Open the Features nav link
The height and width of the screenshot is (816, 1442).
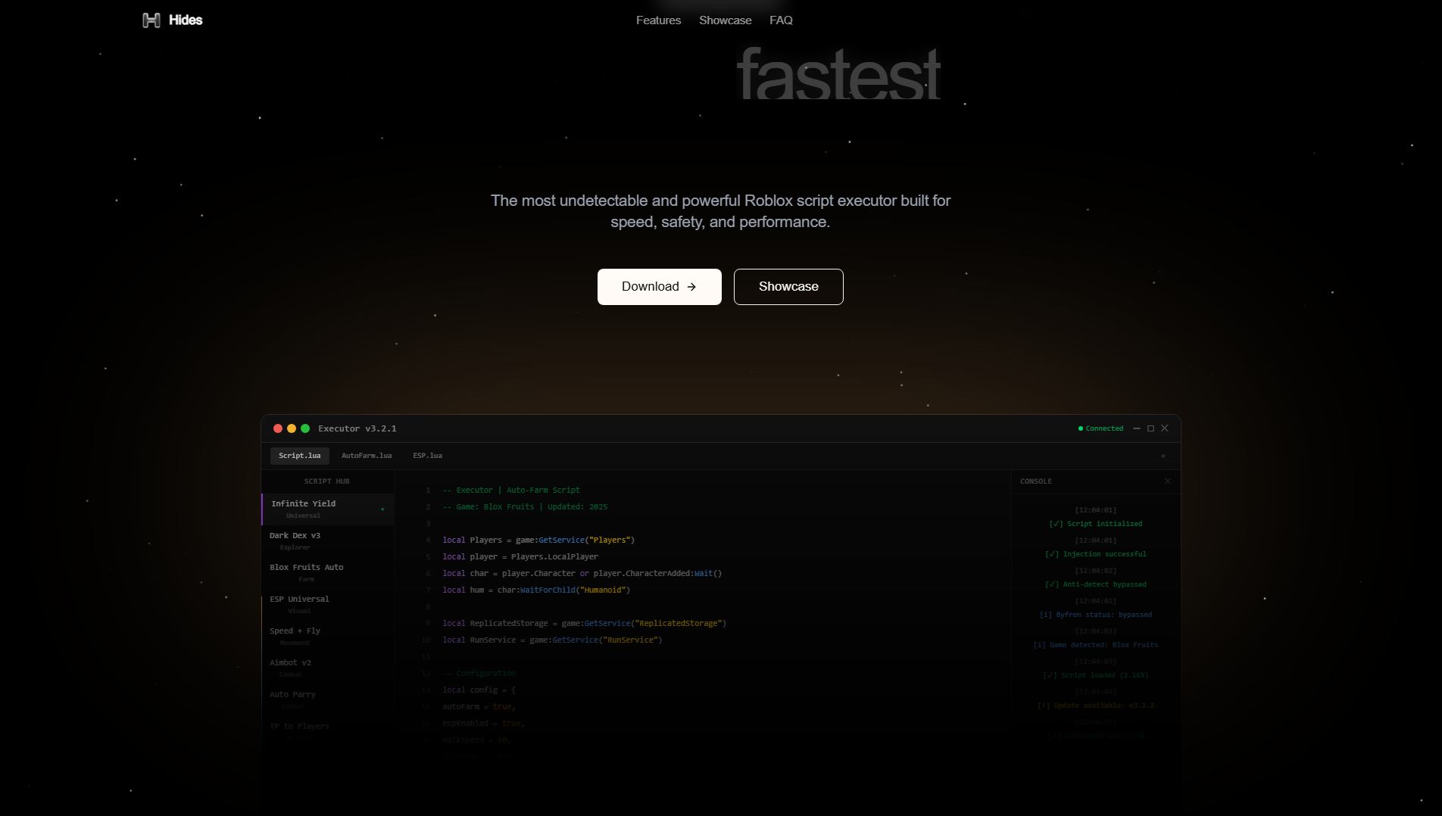click(658, 20)
